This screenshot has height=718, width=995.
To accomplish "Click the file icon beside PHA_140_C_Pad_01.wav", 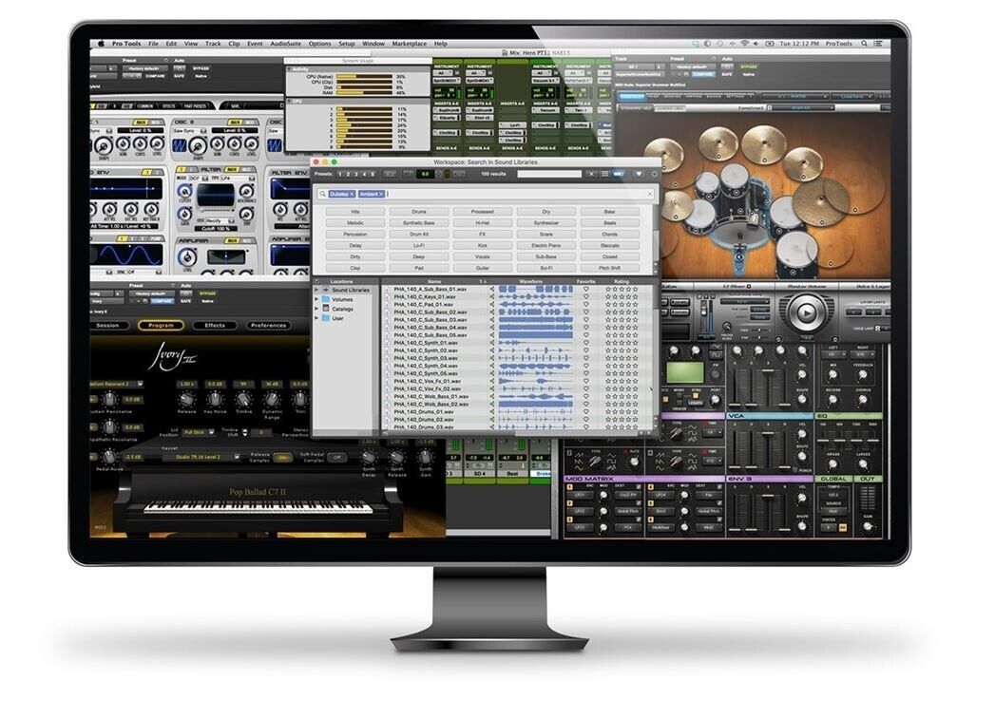I will (x=388, y=305).
